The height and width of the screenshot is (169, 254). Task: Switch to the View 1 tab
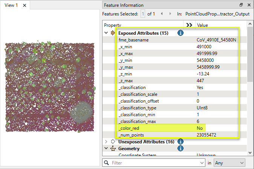(x=11, y=6)
